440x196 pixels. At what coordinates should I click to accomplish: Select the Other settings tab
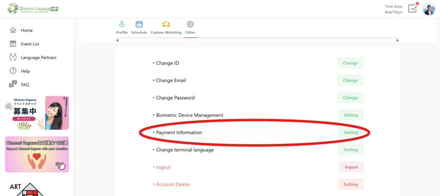[190, 28]
